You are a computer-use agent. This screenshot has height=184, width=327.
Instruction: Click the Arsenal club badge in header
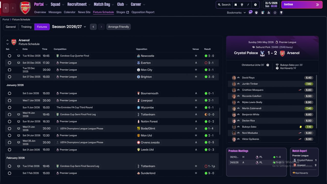25,8
